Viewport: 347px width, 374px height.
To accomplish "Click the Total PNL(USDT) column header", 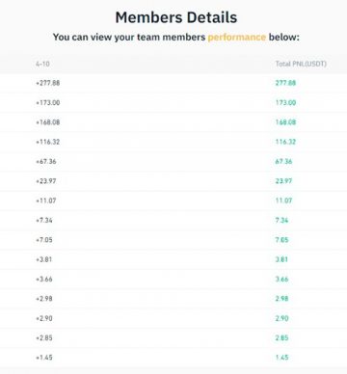I will (x=301, y=64).
